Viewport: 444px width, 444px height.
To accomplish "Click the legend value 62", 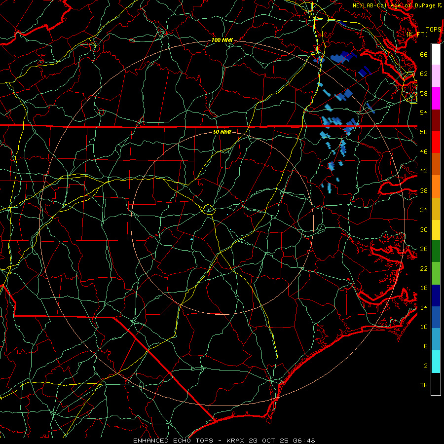I will click(x=424, y=74).
